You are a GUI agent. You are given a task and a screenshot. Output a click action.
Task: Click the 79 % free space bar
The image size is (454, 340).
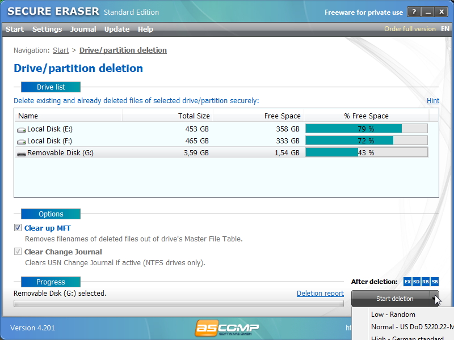367,129
